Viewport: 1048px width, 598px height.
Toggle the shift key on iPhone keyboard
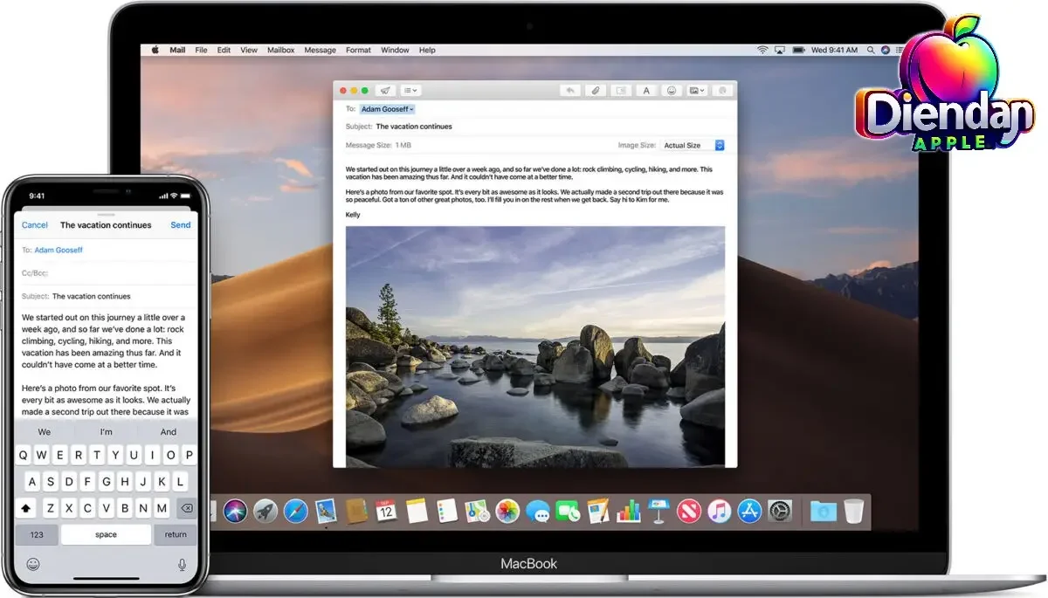(26, 508)
